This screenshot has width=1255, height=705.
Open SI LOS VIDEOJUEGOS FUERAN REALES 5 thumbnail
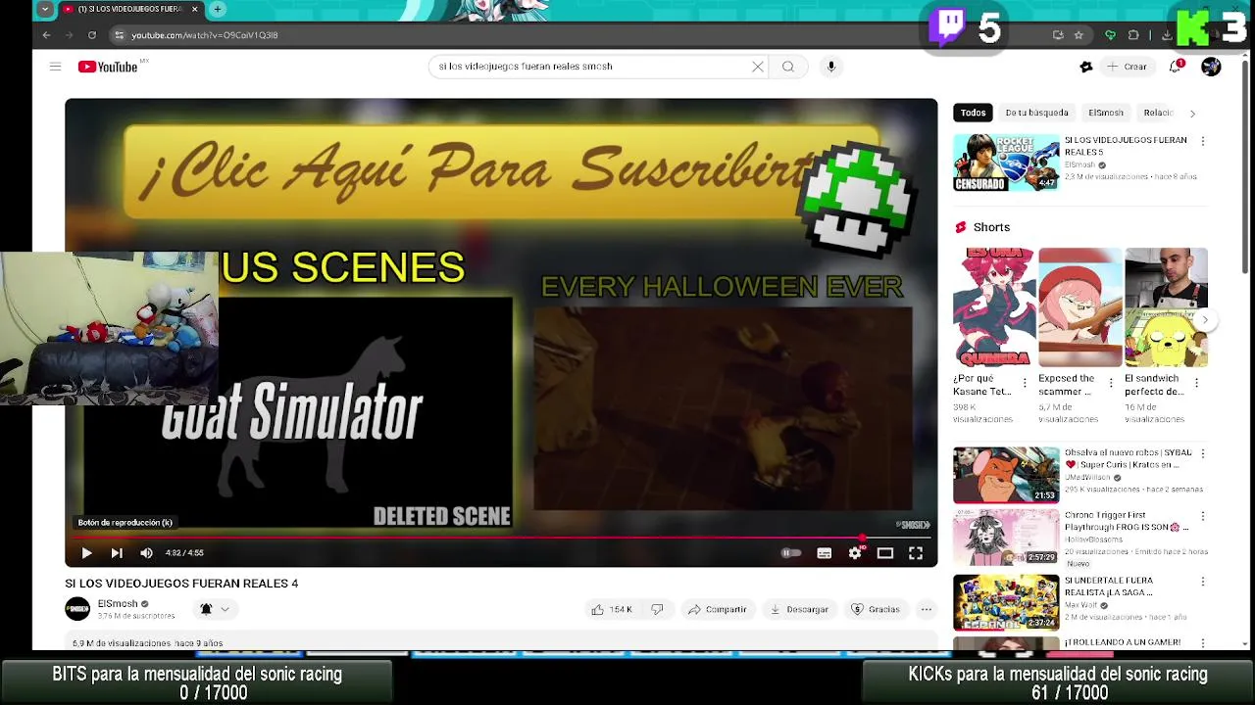click(1006, 163)
